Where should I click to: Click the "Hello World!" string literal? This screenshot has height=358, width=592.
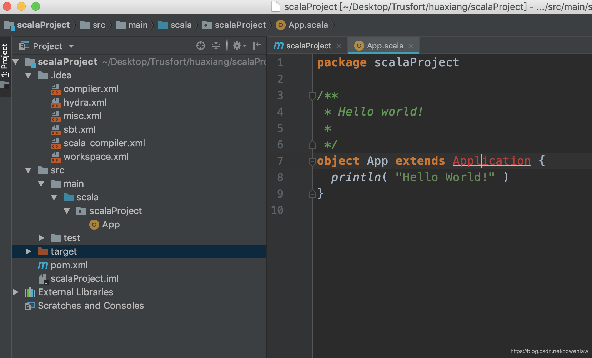[x=445, y=177]
